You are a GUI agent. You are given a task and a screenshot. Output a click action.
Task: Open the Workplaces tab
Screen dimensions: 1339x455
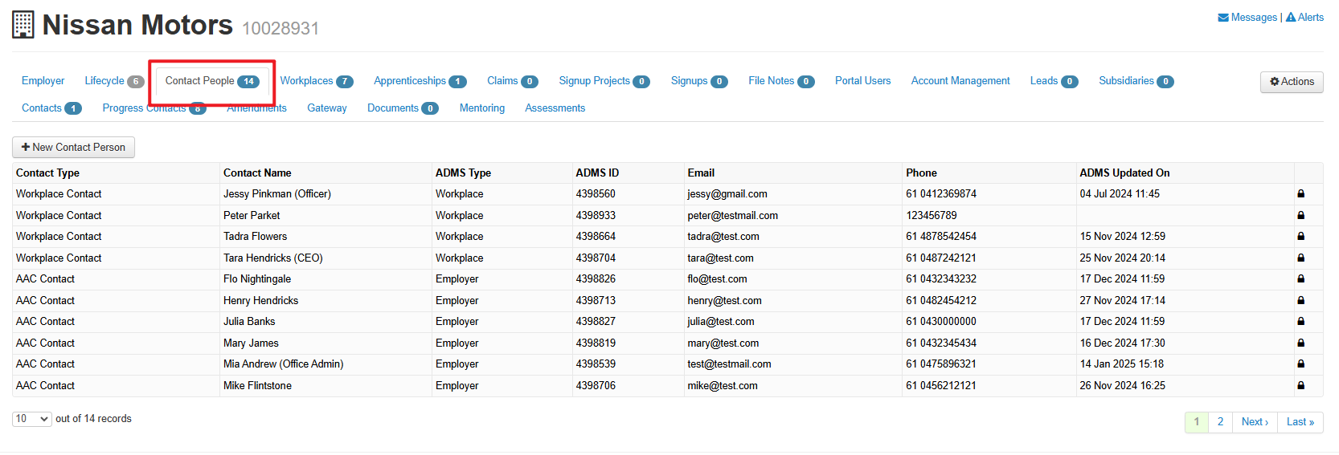(317, 81)
